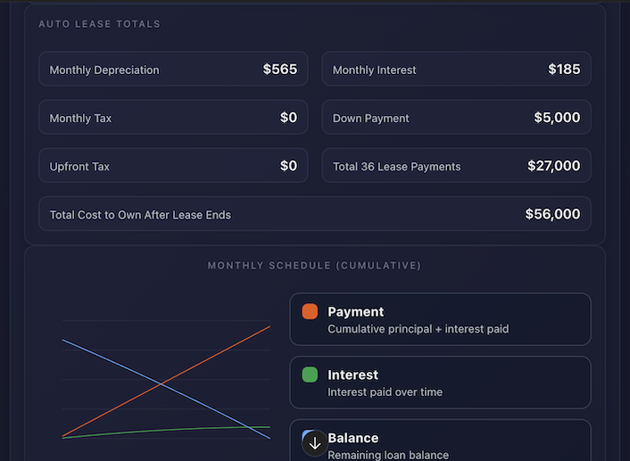
Task: Select the Upfront Tax label
Action: tap(79, 166)
